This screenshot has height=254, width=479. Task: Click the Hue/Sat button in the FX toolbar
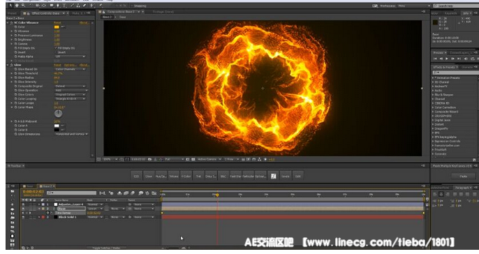161,176
